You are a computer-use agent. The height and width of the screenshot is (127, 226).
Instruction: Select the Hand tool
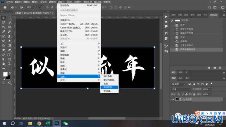pyautogui.click(x=4, y=64)
